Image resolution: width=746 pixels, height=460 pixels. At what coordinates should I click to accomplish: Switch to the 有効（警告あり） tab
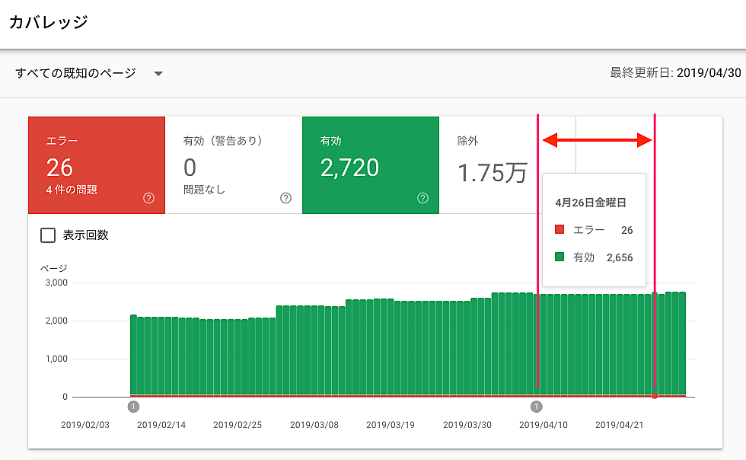pyautogui.click(x=234, y=165)
